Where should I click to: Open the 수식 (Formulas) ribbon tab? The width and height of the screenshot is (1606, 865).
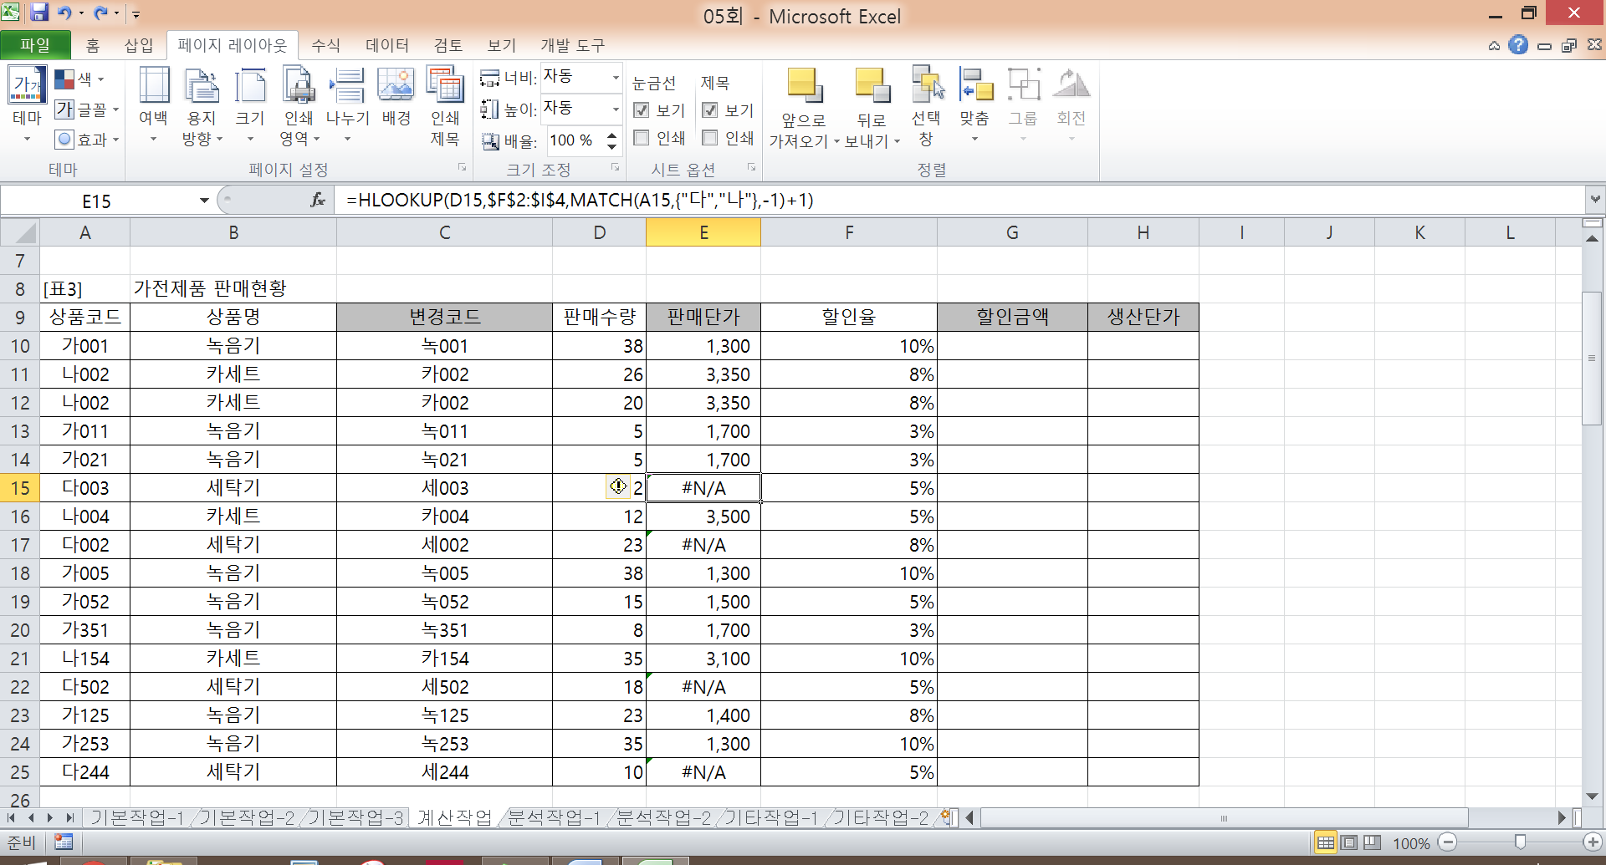click(325, 45)
